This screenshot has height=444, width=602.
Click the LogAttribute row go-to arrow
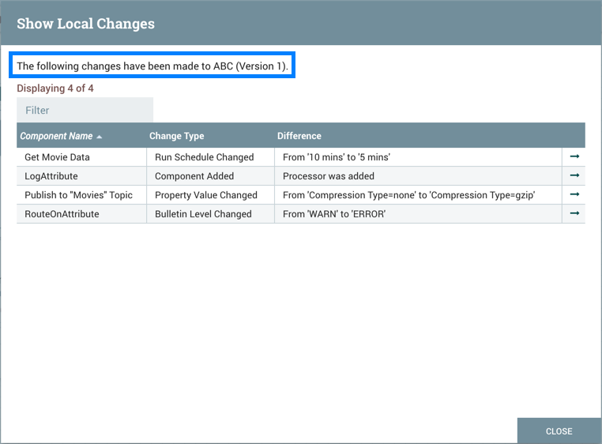(574, 175)
